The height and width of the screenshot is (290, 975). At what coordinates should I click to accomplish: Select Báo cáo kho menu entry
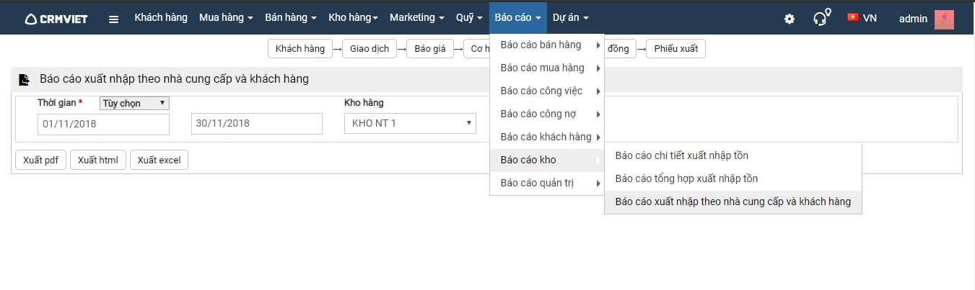[x=547, y=160]
